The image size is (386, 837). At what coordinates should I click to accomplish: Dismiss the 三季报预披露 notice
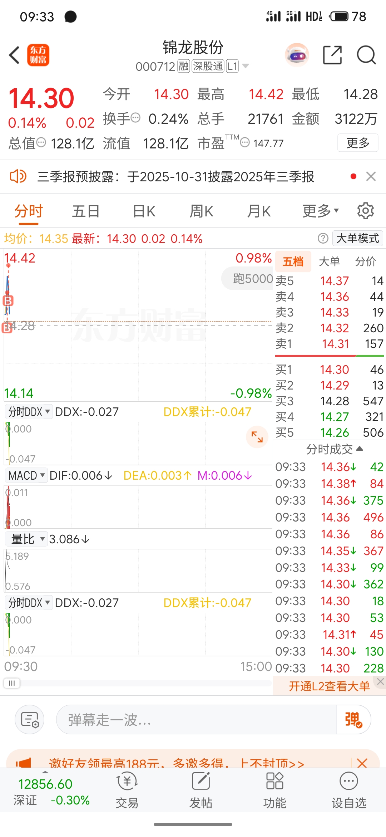coord(371,176)
